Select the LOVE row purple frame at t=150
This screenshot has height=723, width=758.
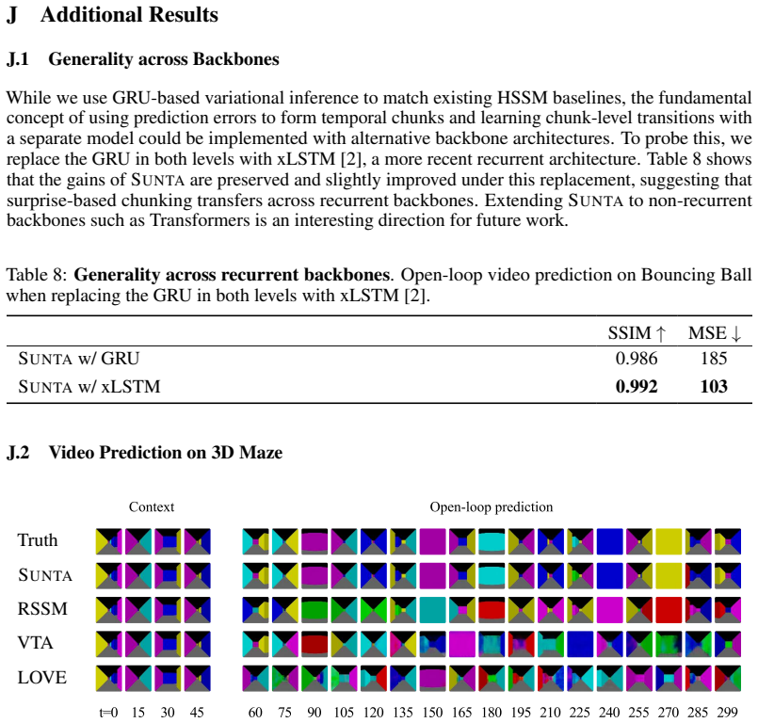pyautogui.click(x=432, y=678)
